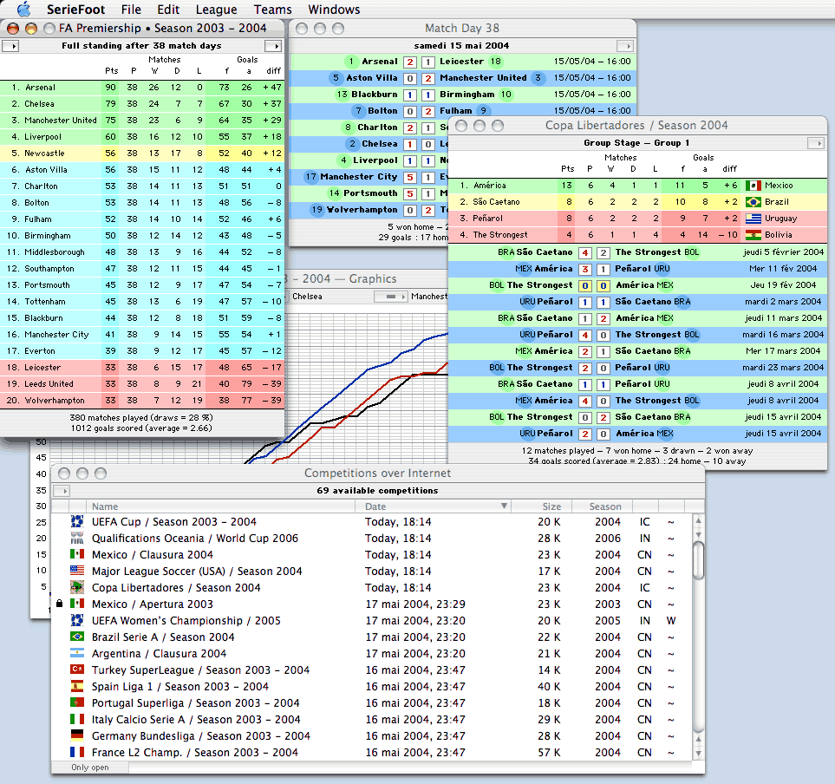Click the Argentina flag beside Clausura 2004
835x784 pixels.
coord(77,654)
